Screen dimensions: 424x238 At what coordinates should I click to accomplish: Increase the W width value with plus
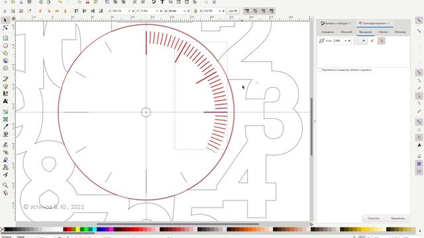pos(188,11)
